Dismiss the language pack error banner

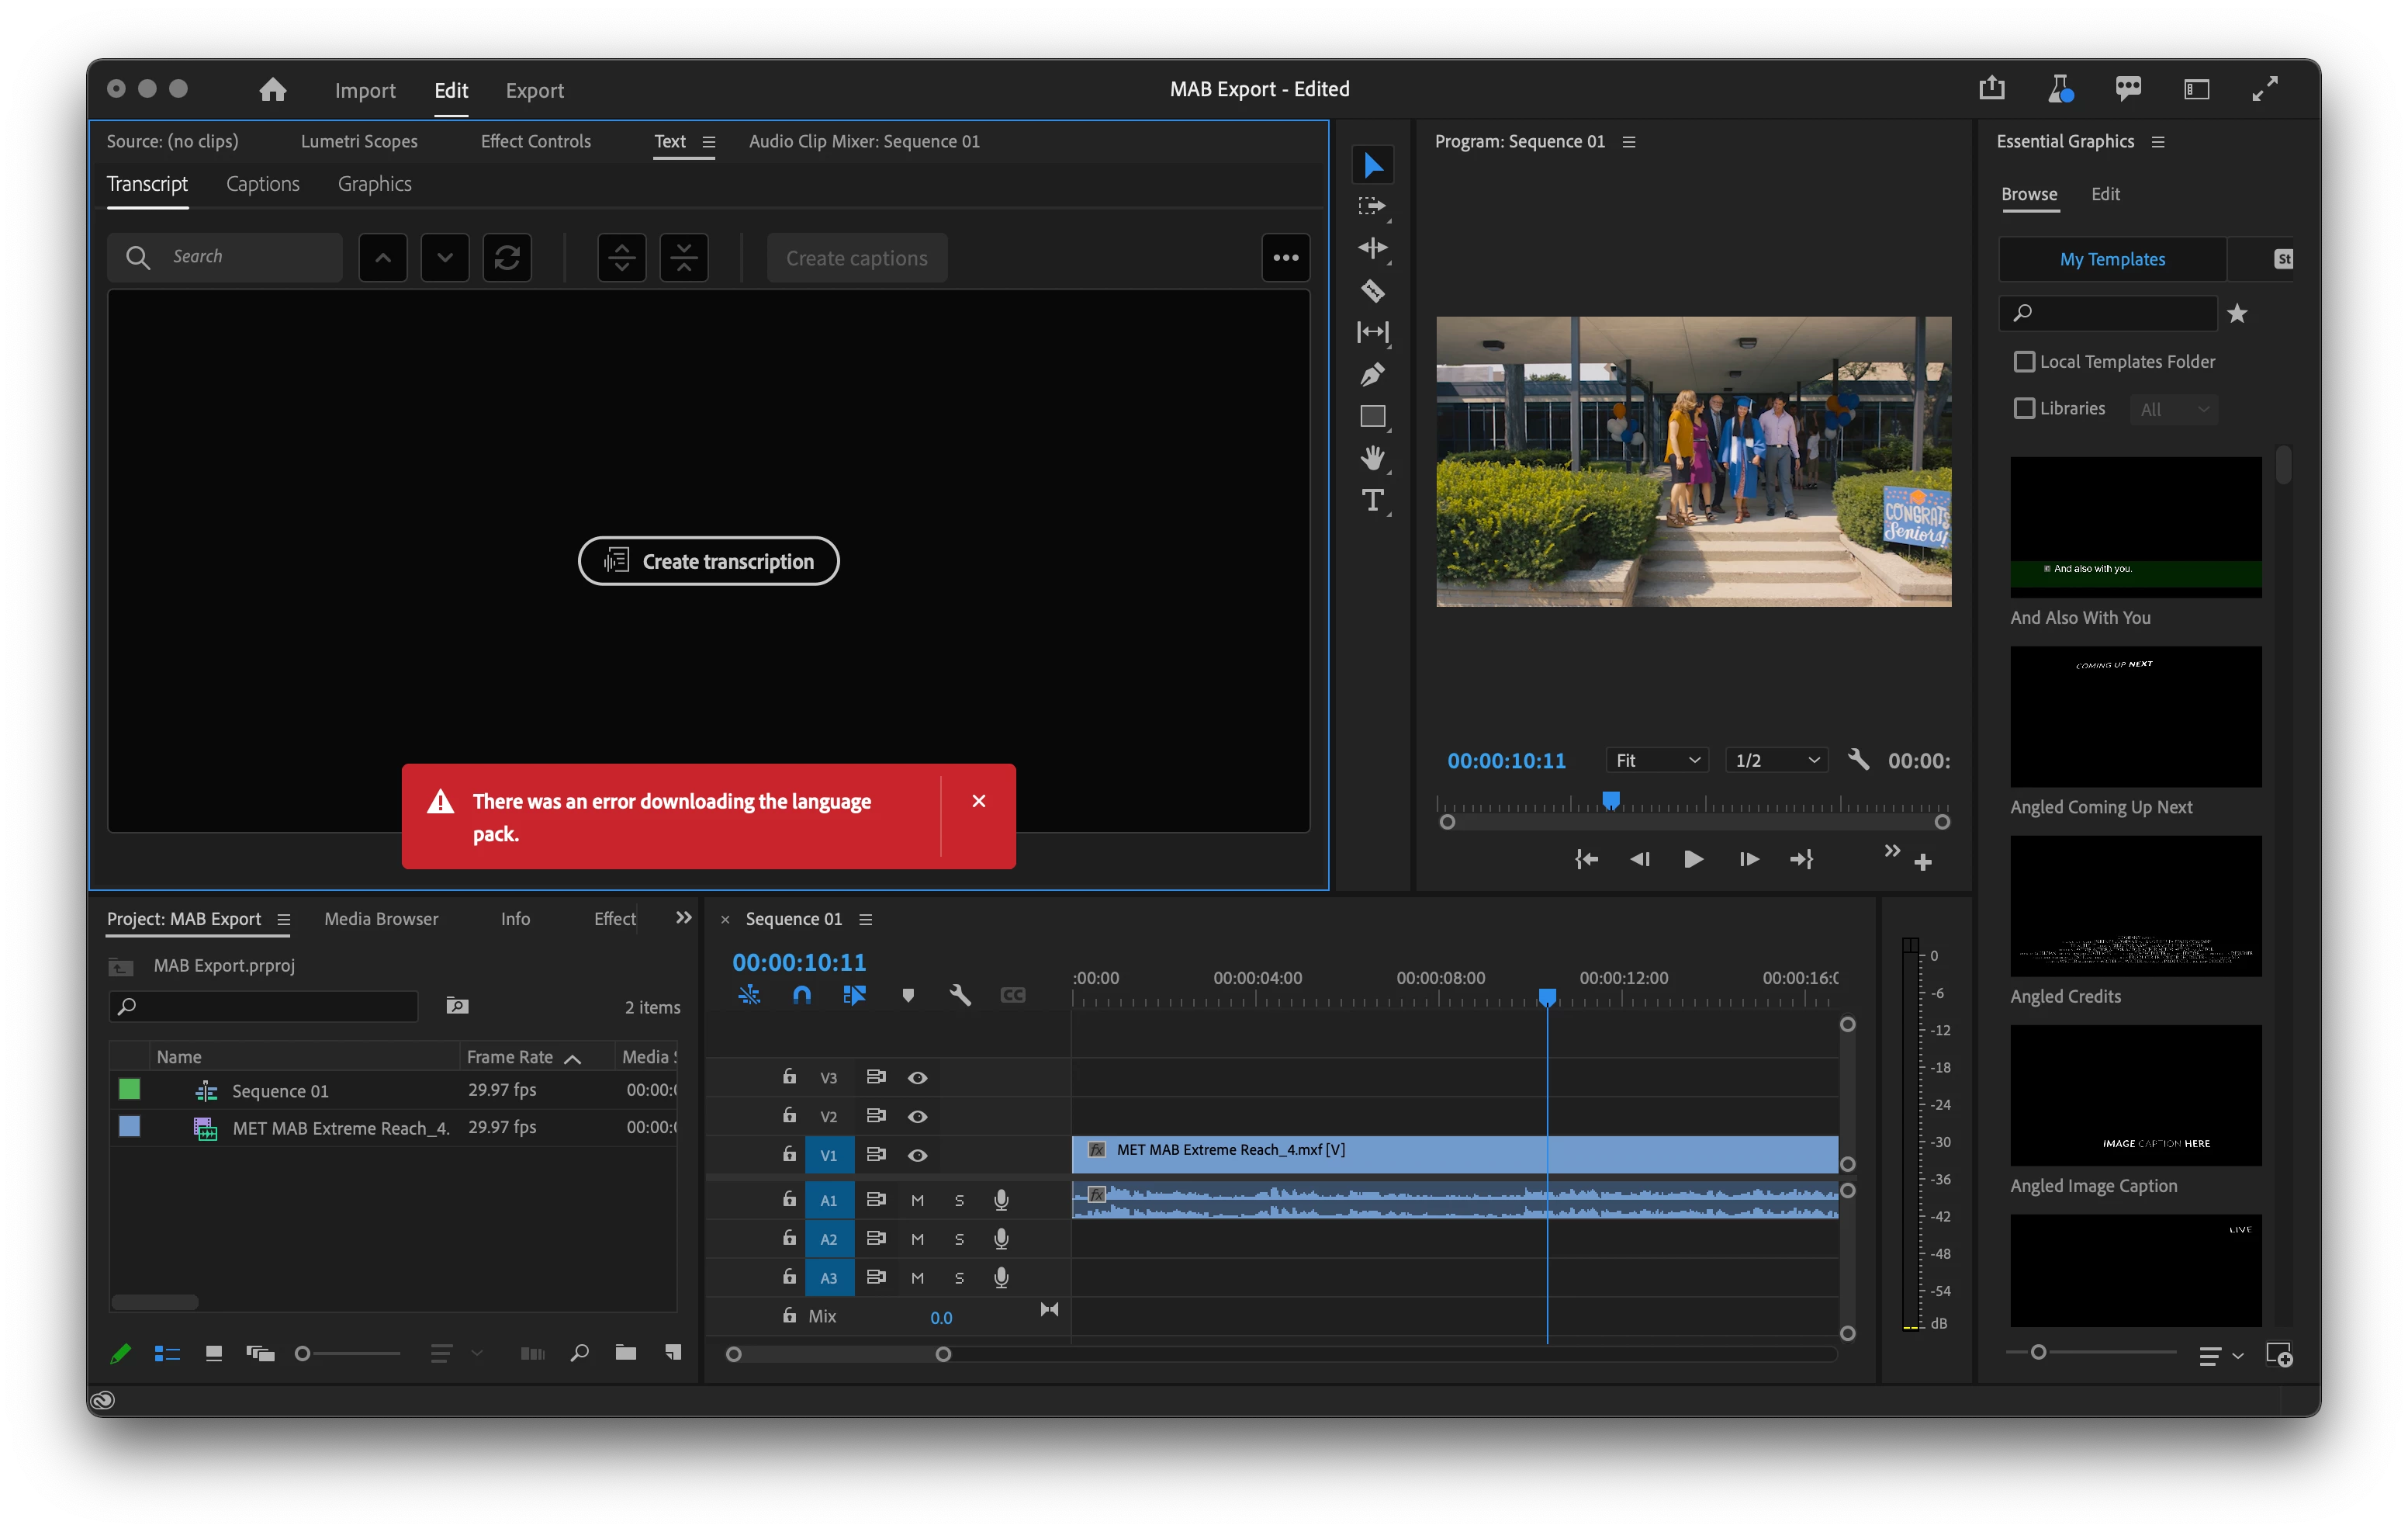click(978, 800)
